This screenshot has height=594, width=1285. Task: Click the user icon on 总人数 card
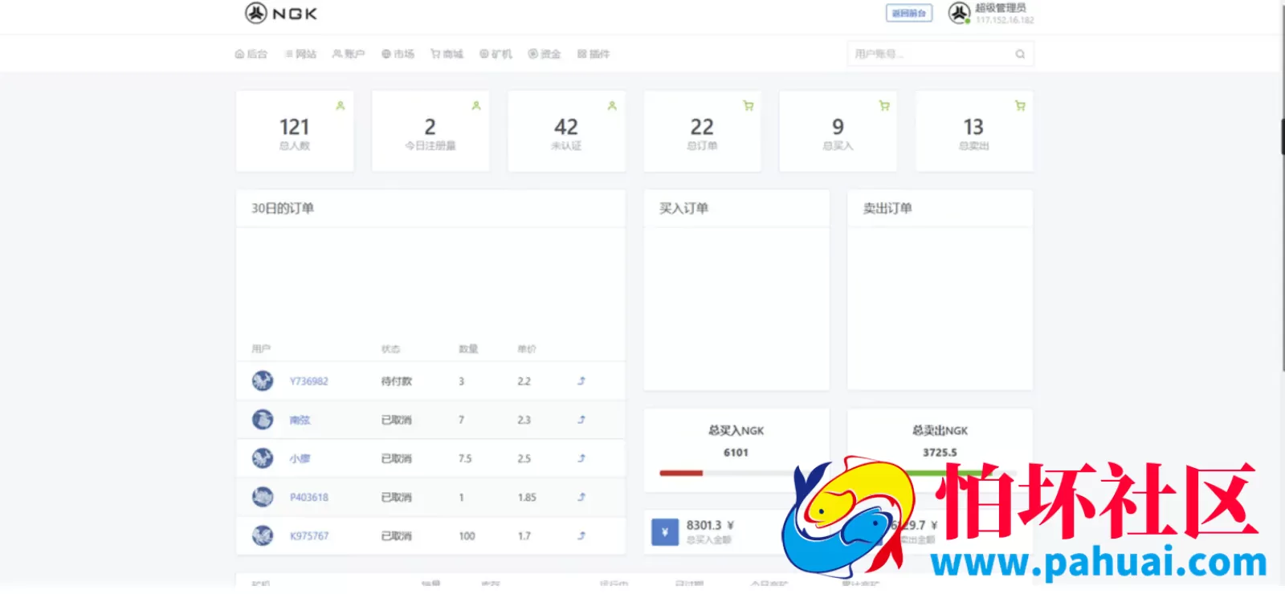point(341,105)
